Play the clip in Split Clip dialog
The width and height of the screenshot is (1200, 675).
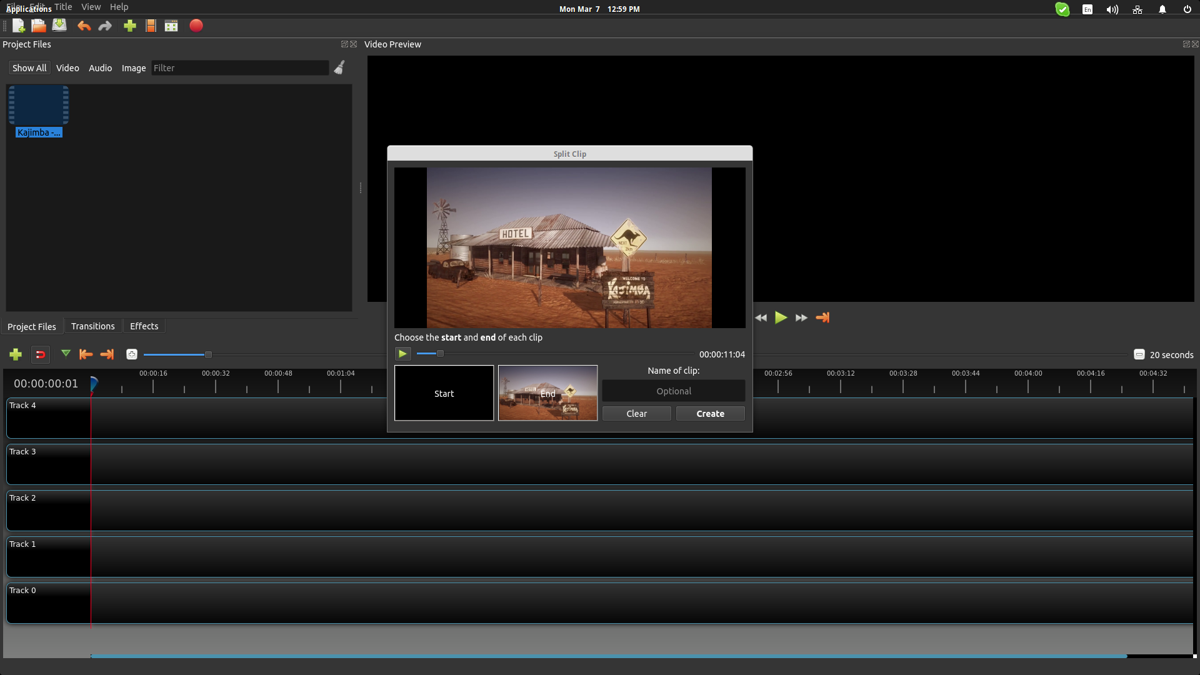point(402,354)
